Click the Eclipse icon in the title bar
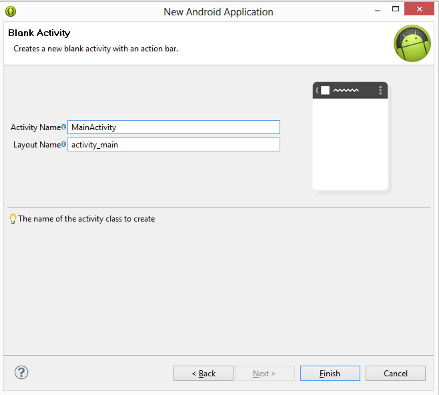The width and height of the screenshot is (439, 395). coord(11,11)
